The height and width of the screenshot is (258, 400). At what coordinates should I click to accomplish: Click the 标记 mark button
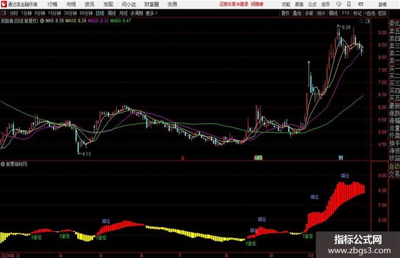click(357, 13)
